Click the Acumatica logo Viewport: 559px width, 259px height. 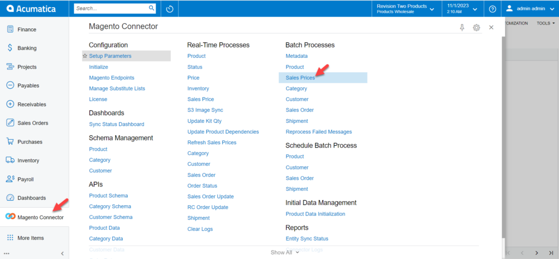tap(31, 9)
